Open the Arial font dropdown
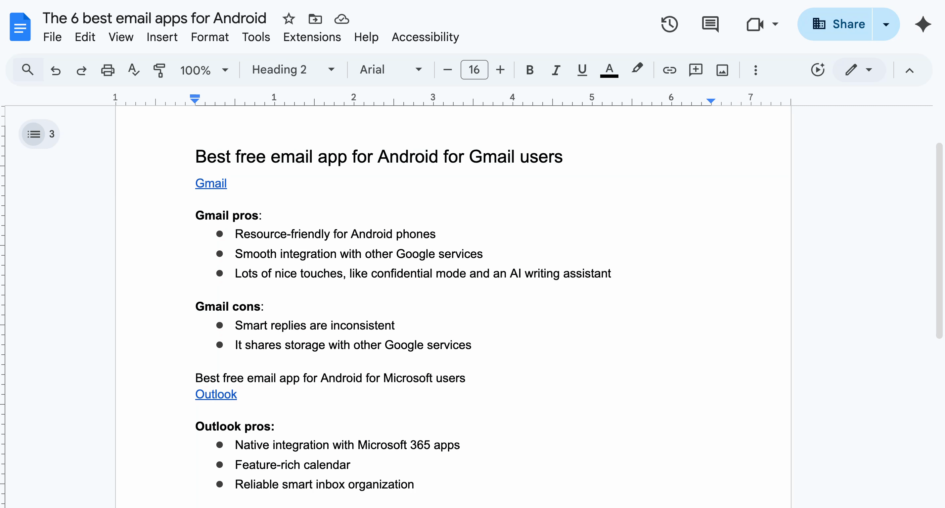The image size is (945, 508). [x=390, y=69]
